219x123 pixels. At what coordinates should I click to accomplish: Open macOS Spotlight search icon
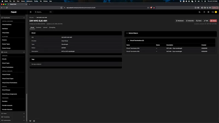coord(202,1)
